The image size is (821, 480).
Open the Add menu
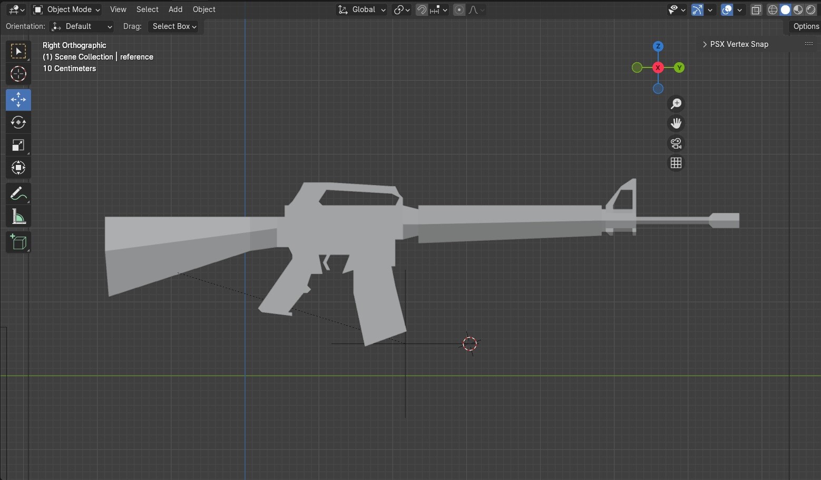(x=175, y=9)
